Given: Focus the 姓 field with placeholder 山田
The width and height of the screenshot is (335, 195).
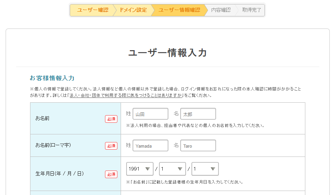Looking at the screenshot, I should (x=150, y=114).
